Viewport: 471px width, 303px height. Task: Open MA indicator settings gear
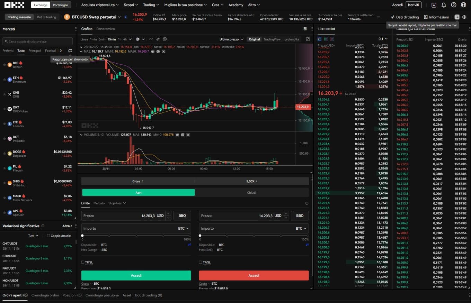pos(158,51)
